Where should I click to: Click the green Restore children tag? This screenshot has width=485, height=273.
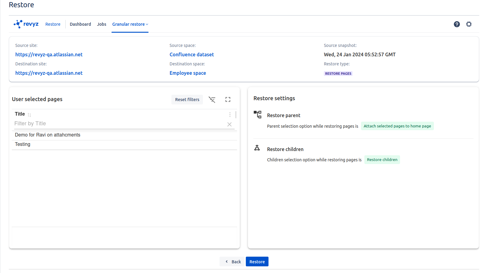(x=382, y=160)
